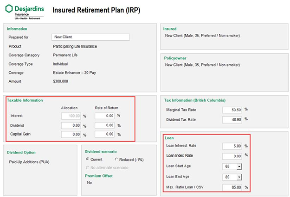Viewport: 290px width, 197px height.
Task: Click the Capital Gain allocation field
Action: (x=71, y=135)
